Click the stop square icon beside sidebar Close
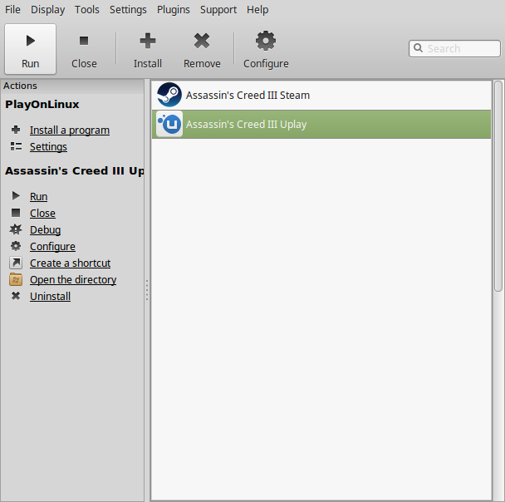Screen dimensions: 505x502 click(x=16, y=213)
